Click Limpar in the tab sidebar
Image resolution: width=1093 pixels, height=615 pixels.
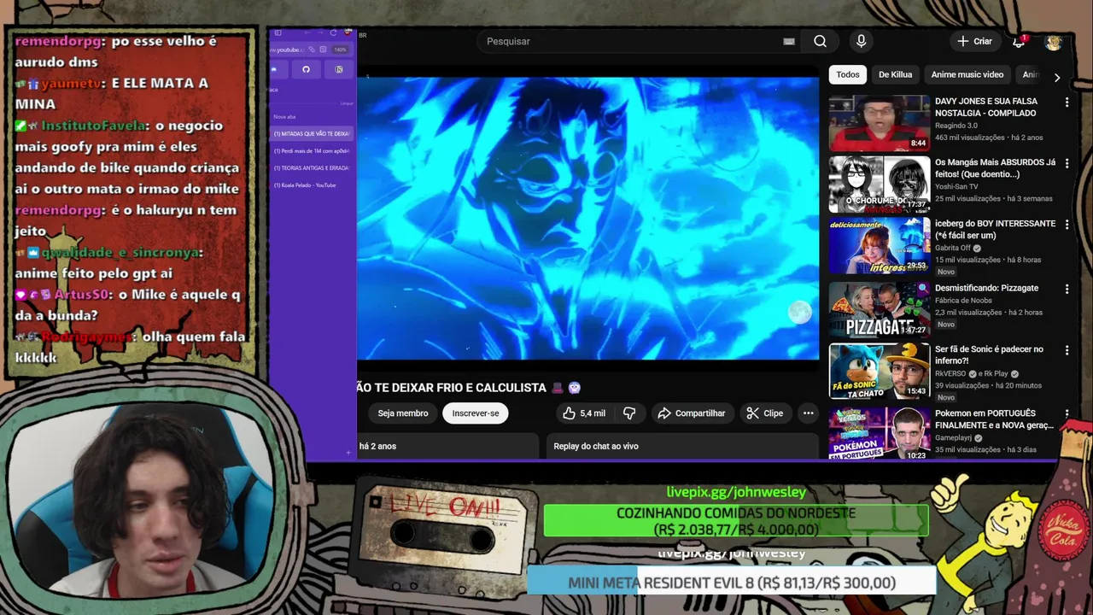tap(347, 103)
